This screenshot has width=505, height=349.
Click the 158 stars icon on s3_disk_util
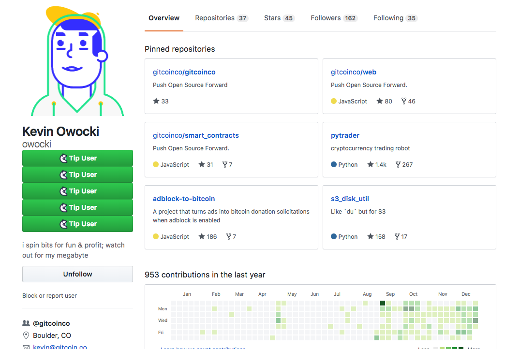pos(371,236)
